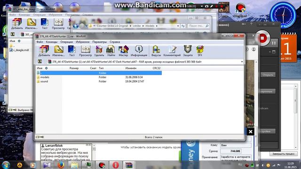Click the Windows Start button
Image resolution: width=301 pixels, height=169 pixels.
(x=6, y=165)
